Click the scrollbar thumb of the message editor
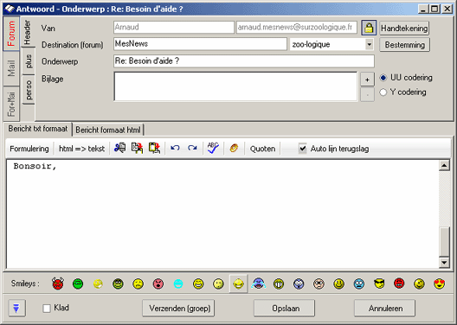The image size is (457, 325). [x=444, y=241]
